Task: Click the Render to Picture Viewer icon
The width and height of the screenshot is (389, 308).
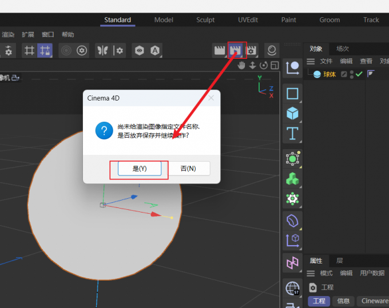Action: point(236,50)
